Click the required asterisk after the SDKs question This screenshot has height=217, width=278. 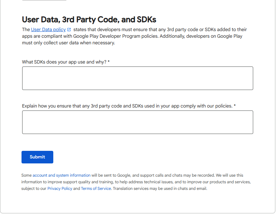pyautogui.click(x=109, y=62)
